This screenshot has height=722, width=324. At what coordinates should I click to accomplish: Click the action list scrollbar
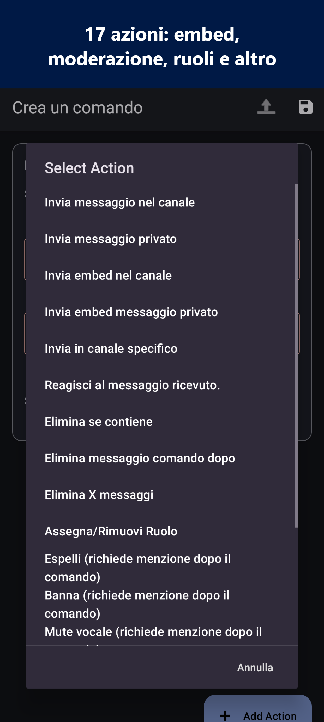pos(296,356)
